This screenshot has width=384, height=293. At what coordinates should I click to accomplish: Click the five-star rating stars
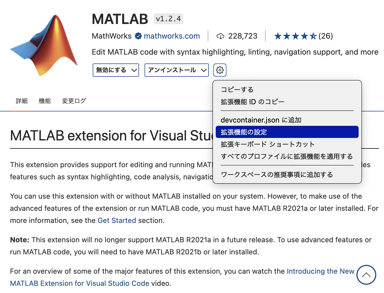click(295, 36)
